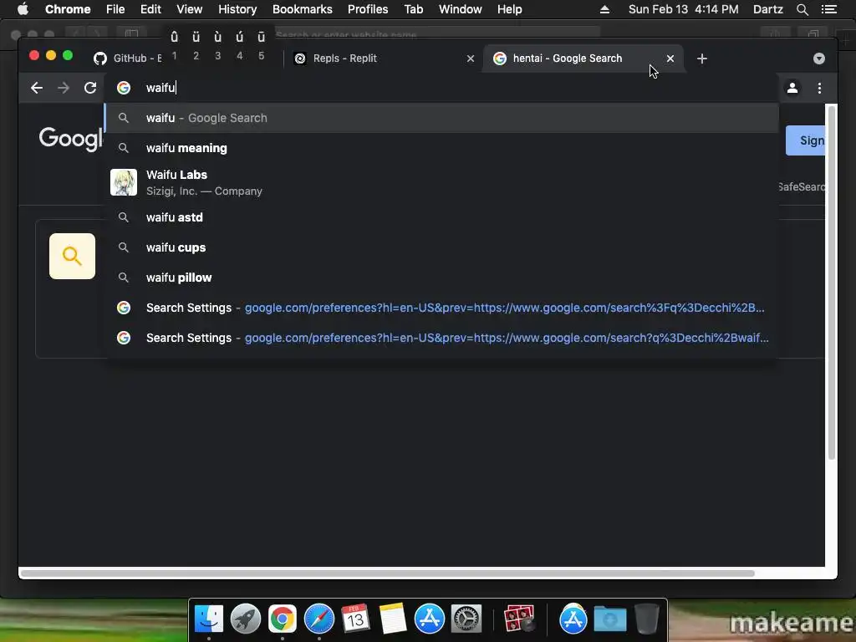Click the date and time display

[684, 9]
